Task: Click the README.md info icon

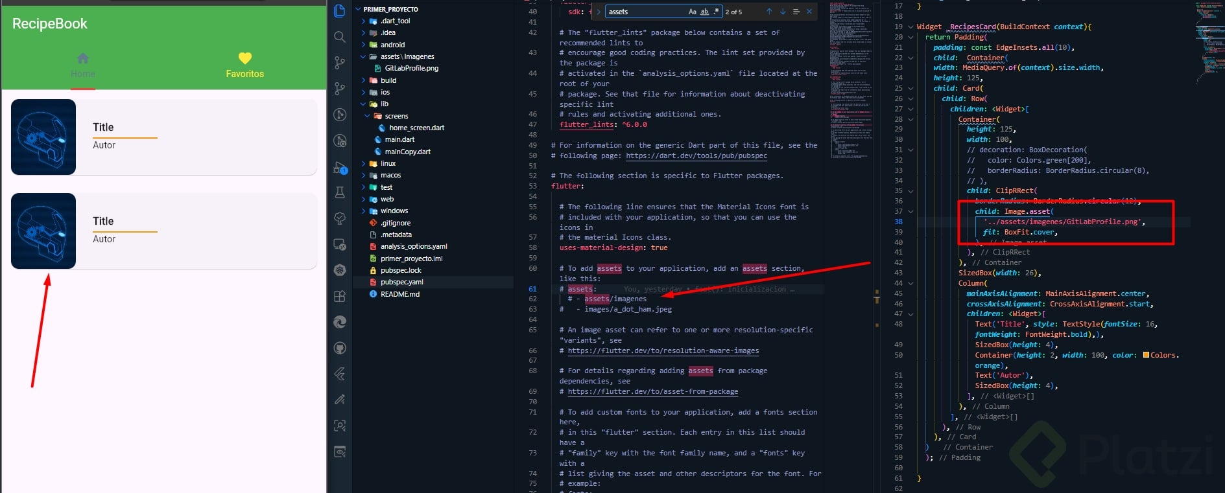Action: tap(373, 294)
